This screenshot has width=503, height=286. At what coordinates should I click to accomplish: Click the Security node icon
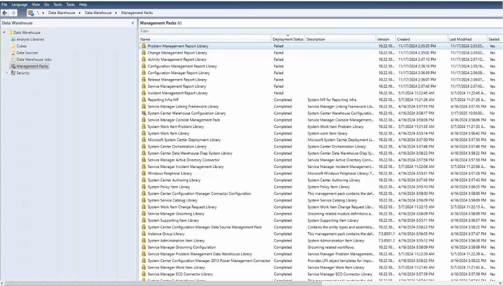point(13,73)
